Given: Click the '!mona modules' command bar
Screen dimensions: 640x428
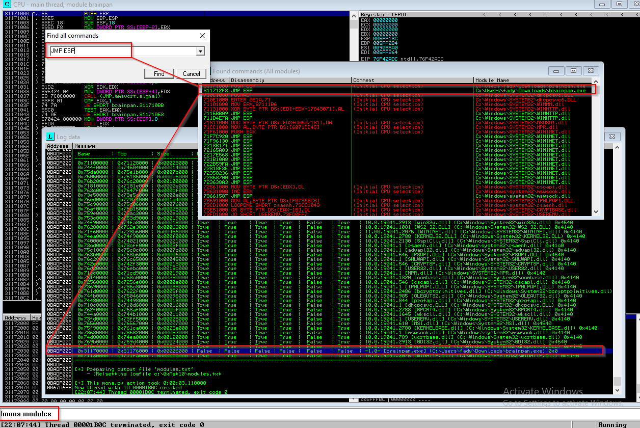Looking at the screenshot, I should (30, 414).
